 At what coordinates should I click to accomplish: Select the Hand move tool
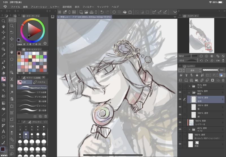click(x=3, y=27)
